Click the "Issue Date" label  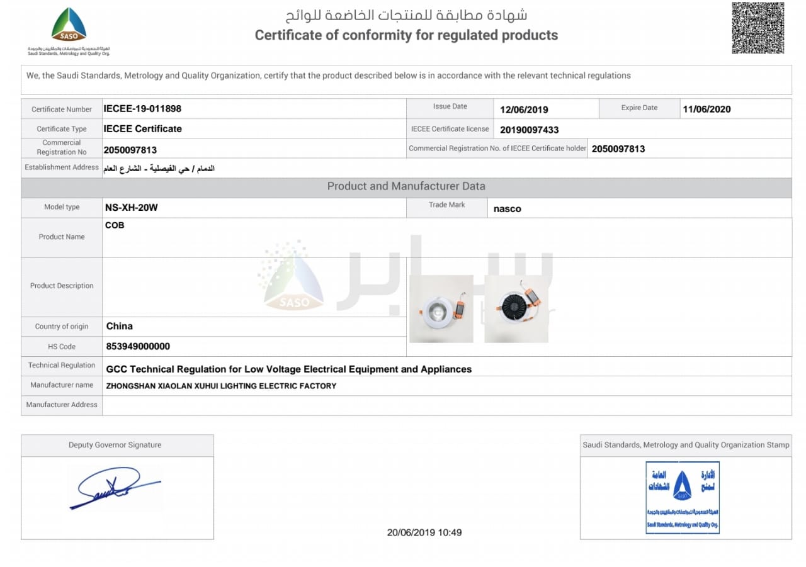pyautogui.click(x=450, y=106)
